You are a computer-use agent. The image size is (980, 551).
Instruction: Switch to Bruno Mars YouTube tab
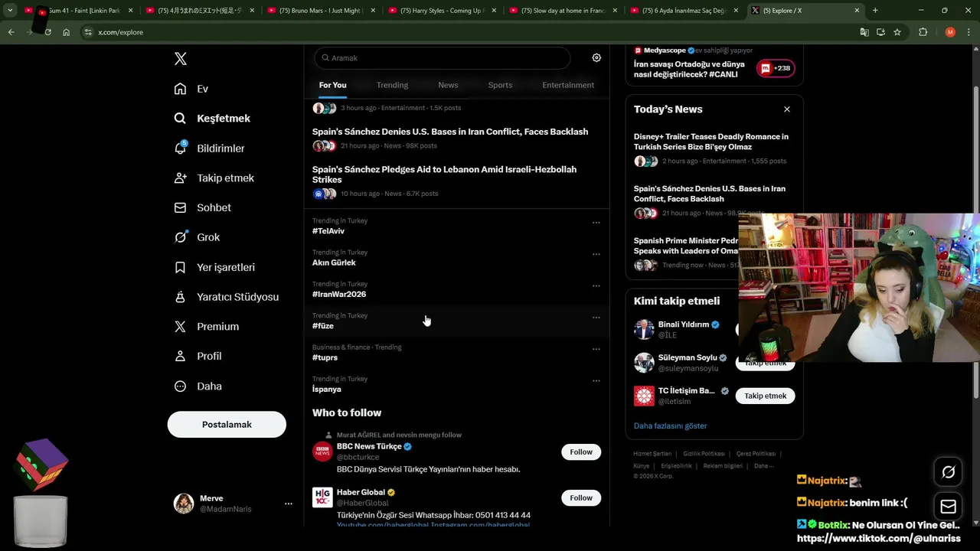coord(321,11)
